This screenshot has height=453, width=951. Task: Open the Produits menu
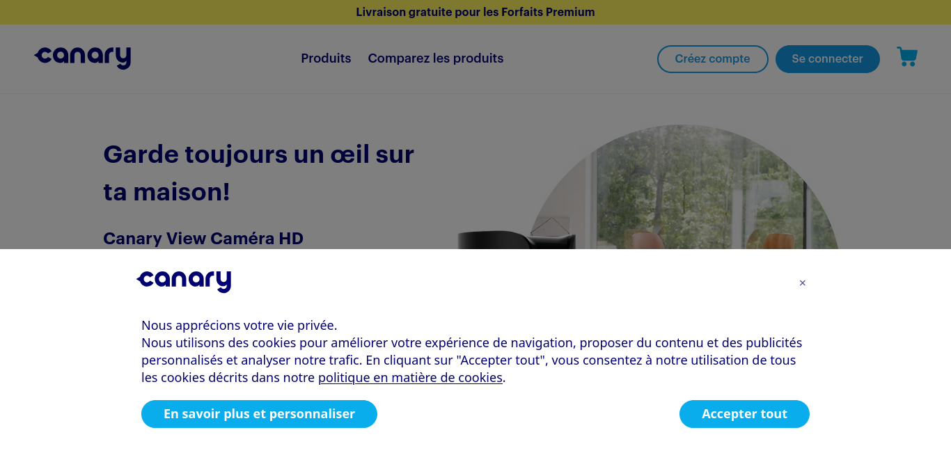pos(326,58)
